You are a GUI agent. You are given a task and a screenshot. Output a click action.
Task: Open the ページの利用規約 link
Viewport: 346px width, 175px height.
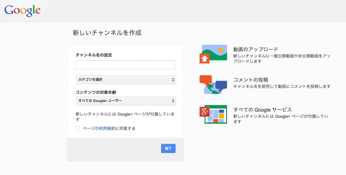click(99, 129)
